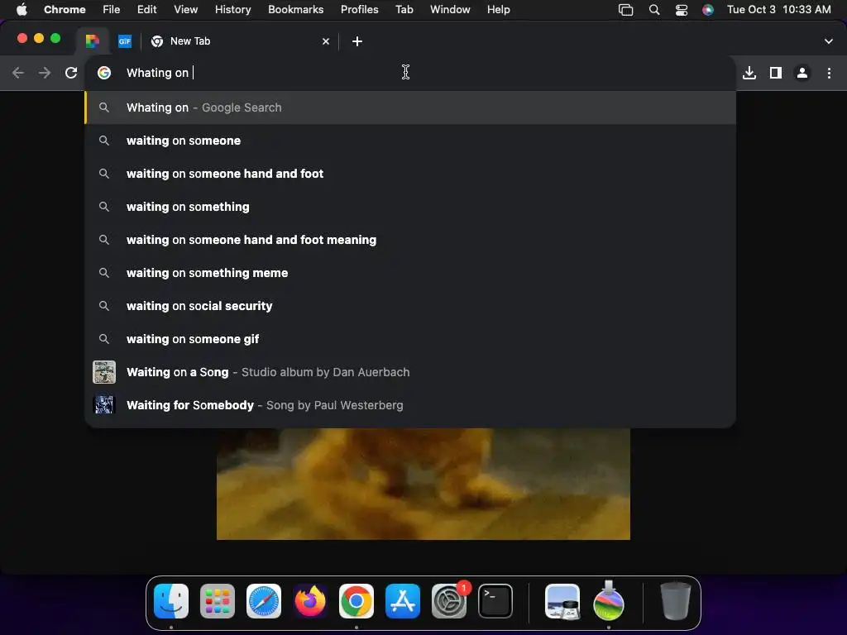Choose suggestion 'waiting on someone'
Viewport: 847px width, 635px height.
tap(410, 141)
